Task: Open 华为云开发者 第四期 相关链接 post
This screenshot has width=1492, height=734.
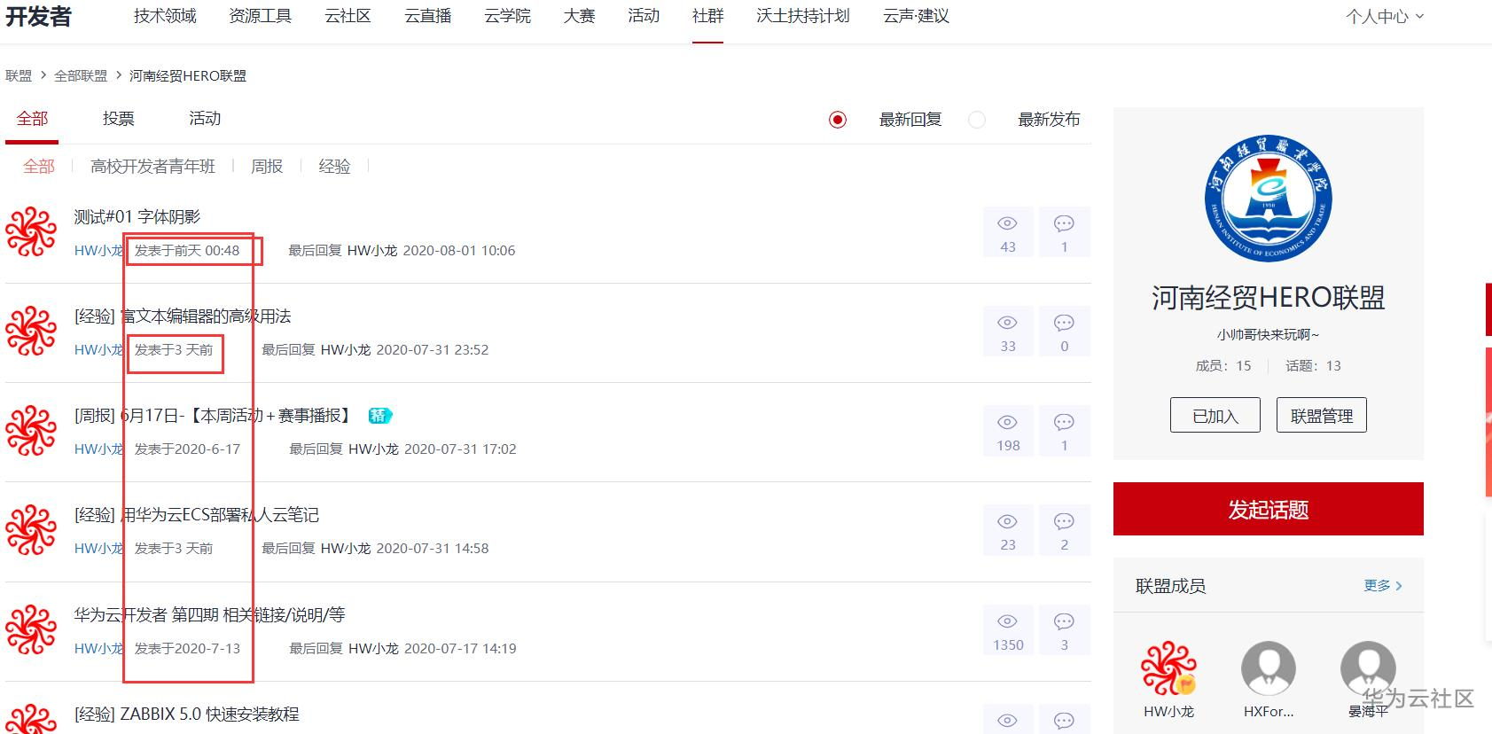Action: tap(209, 615)
